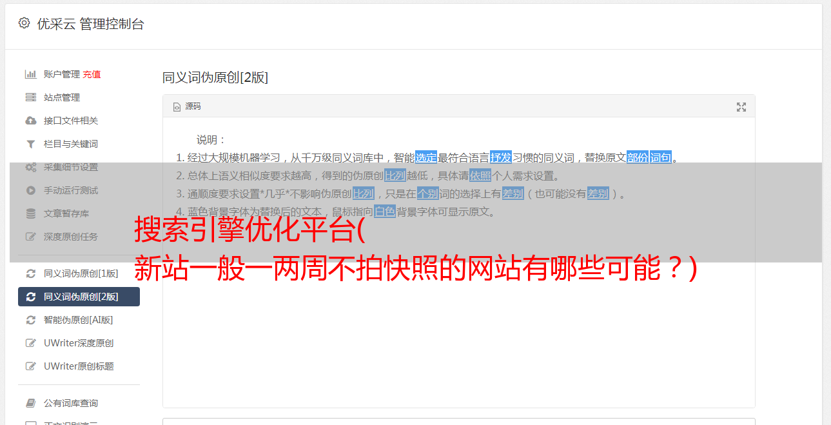Select the active 同义词伪原创[2版] sidebar item
Image resolution: width=831 pixels, height=425 pixels.
[x=79, y=297]
